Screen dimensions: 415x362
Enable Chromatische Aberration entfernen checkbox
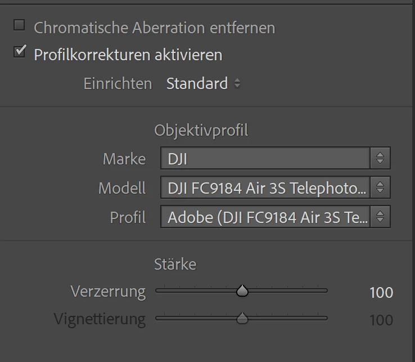[20, 25]
